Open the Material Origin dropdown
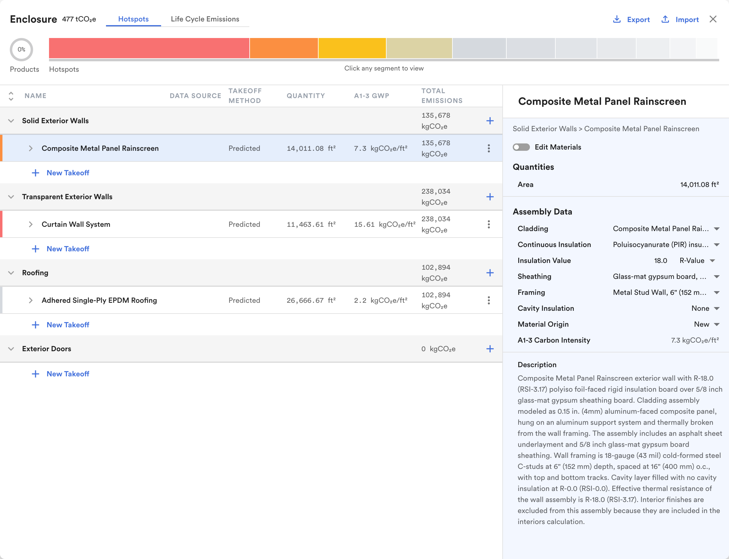Image resolution: width=729 pixels, height=559 pixels. pyautogui.click(x=707, y=325)
